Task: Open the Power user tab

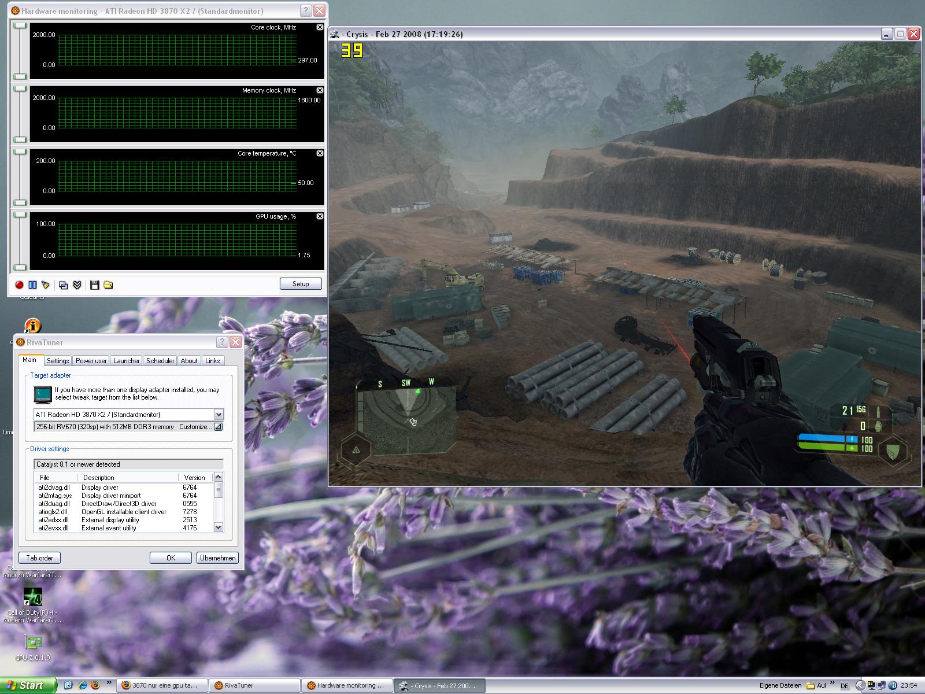Action: 91,361
